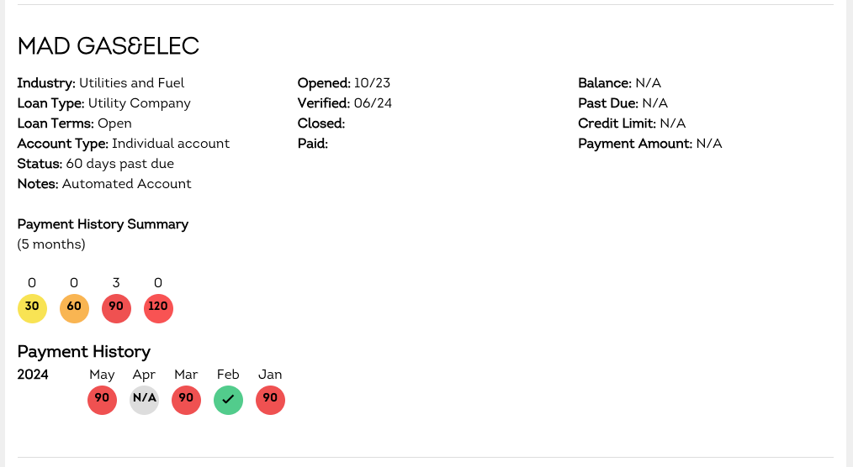Click the orange 60-day summary badge

pos(74,308)
